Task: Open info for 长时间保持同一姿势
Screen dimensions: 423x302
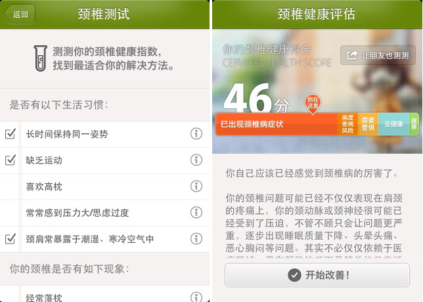Action: pyautogui.click(x=196, y=133)
